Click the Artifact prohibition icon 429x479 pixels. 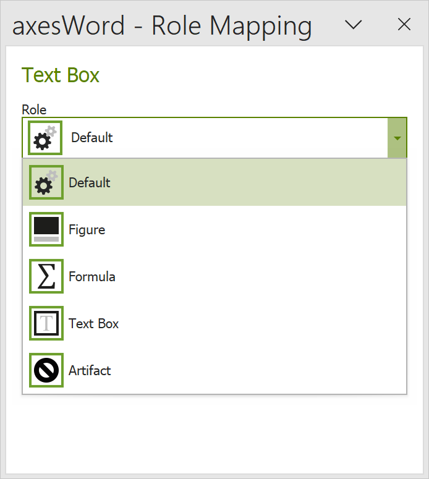[46, 370]
